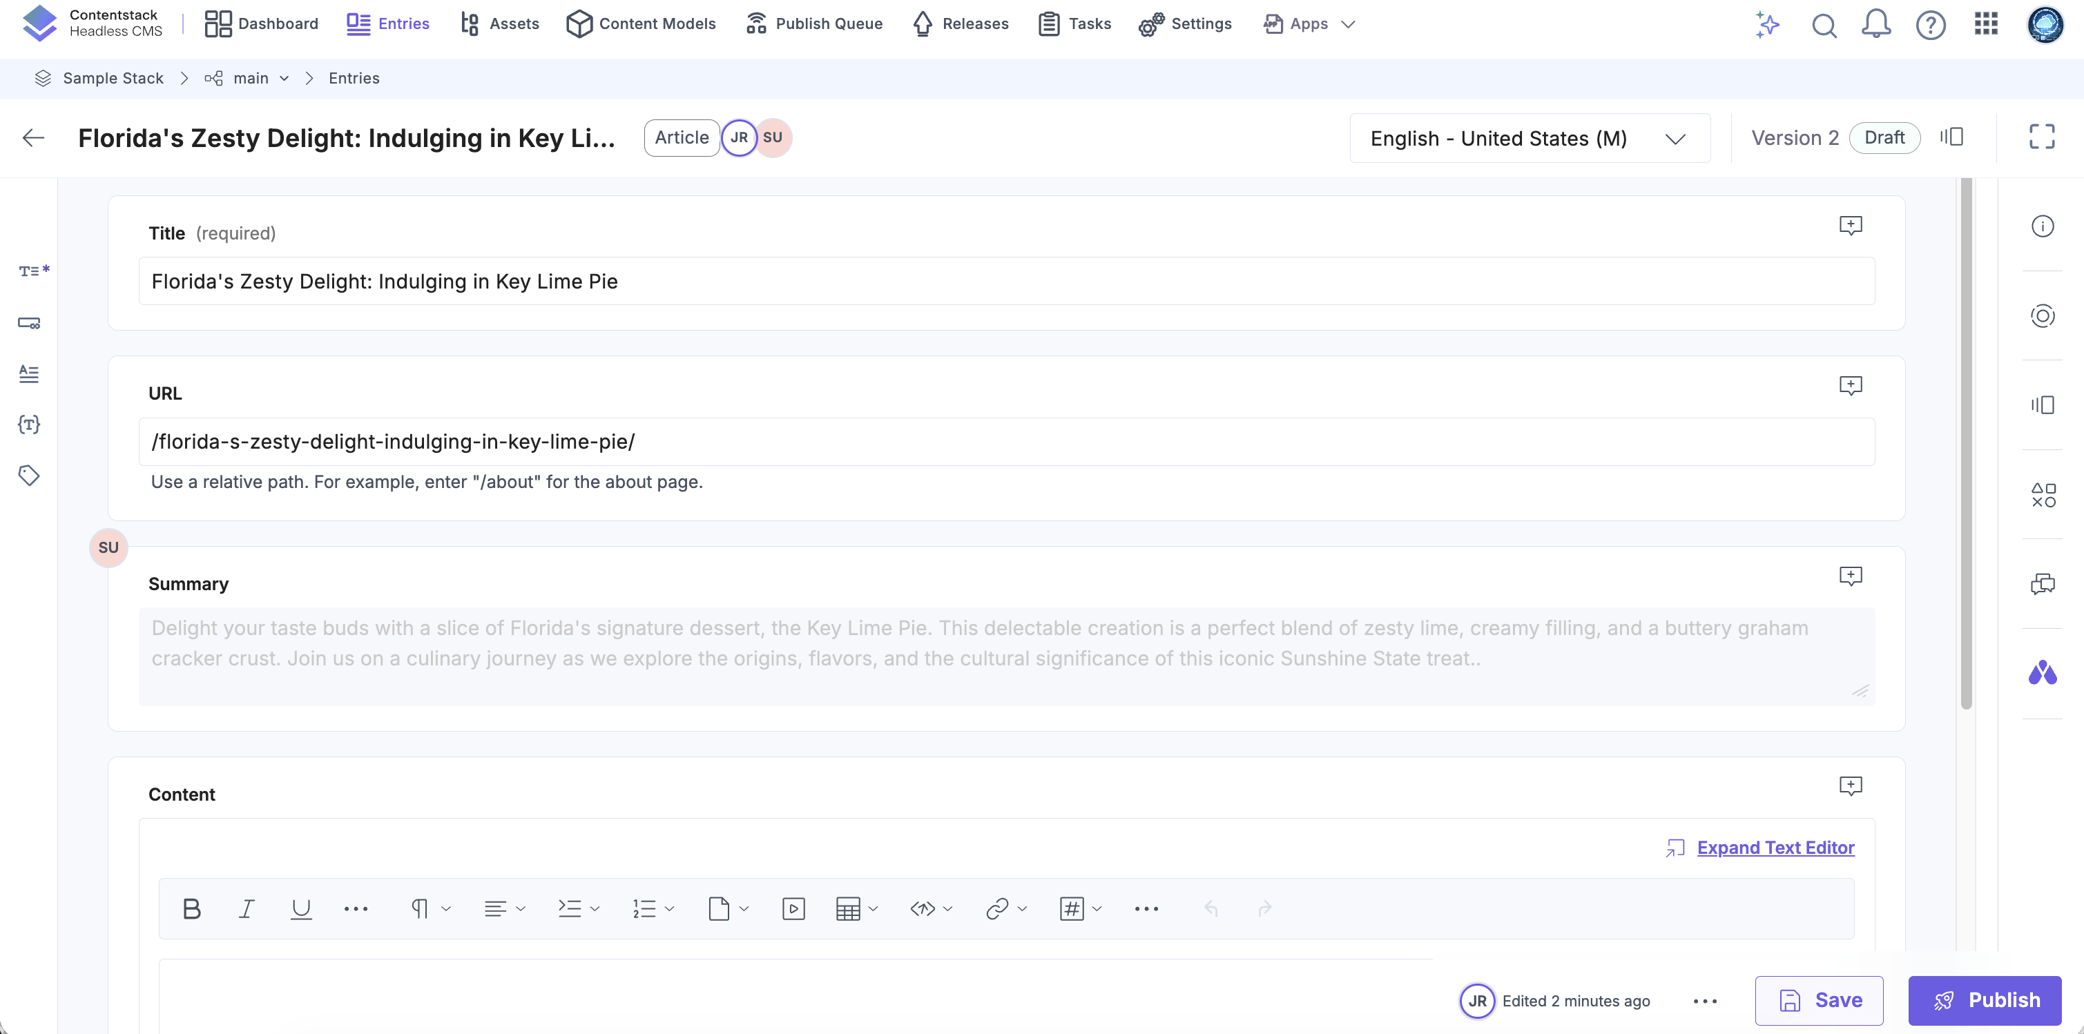Image resolution: width=2084 pixels, height=1034 pixels.
Task: Open the English - United States locale dropdown
Action: (x=1529, y=138)
